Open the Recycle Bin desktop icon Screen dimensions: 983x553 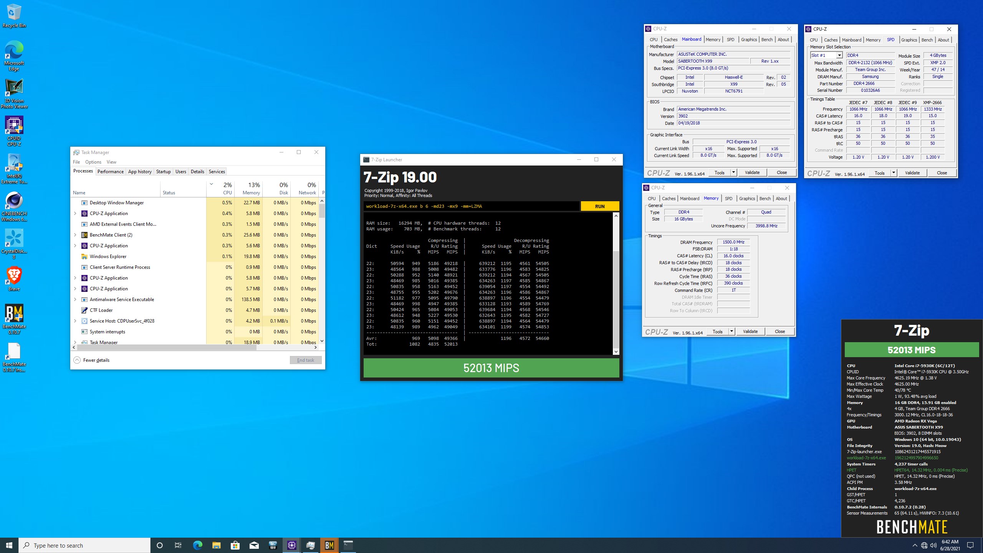14,16
